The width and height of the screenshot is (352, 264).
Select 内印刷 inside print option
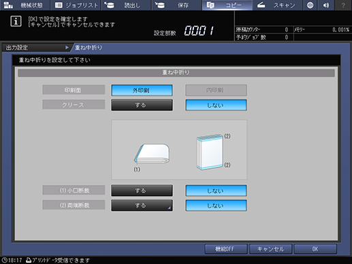(x=216, y=90)
